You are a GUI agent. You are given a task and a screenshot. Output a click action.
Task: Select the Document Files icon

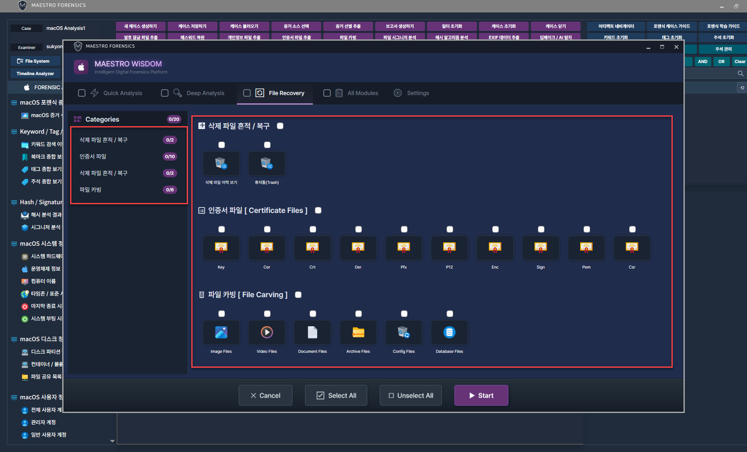312,332
